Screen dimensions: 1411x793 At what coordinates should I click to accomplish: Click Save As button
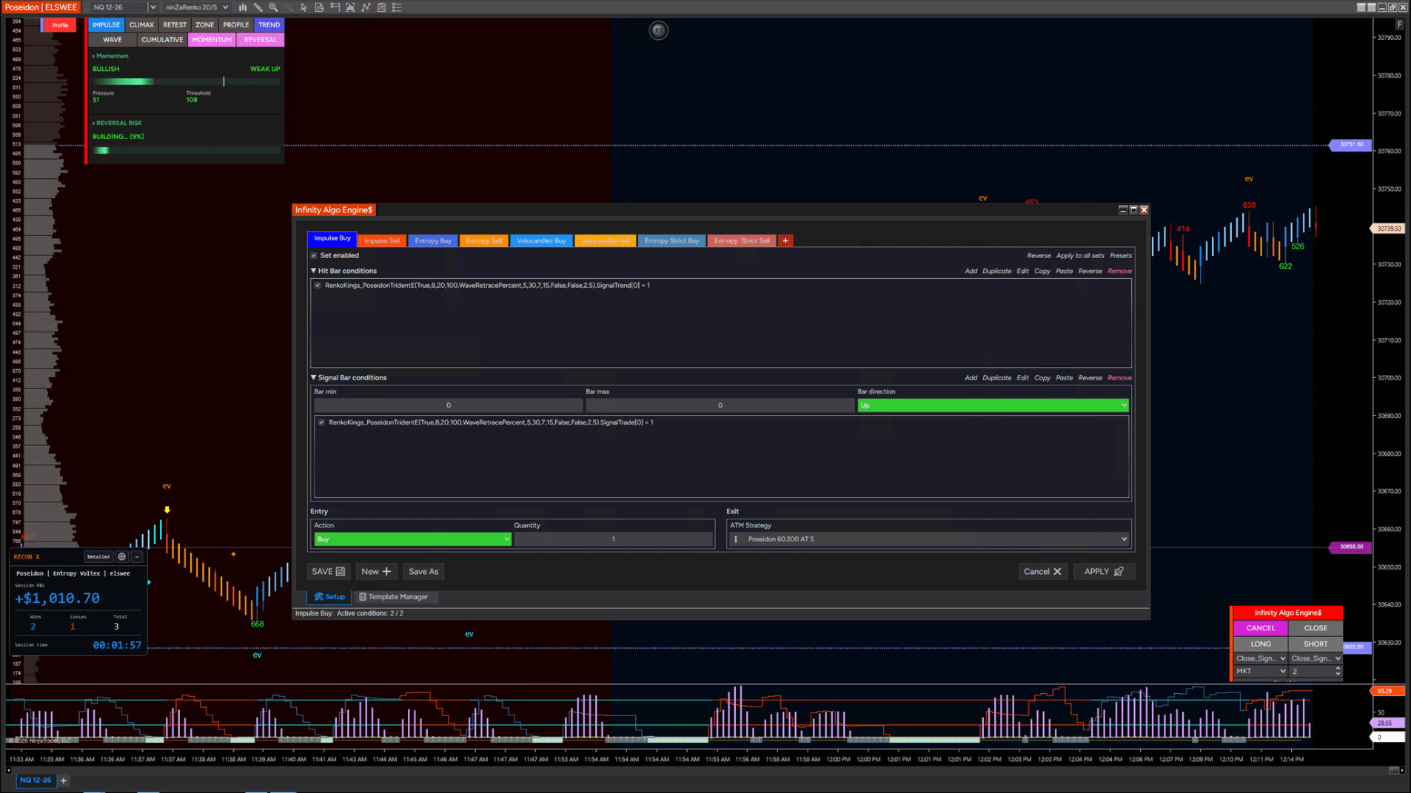pos(423,572)
